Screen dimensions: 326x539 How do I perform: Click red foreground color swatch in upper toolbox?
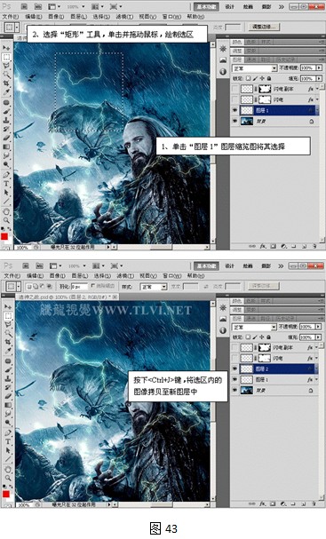[x=4, y=236]
